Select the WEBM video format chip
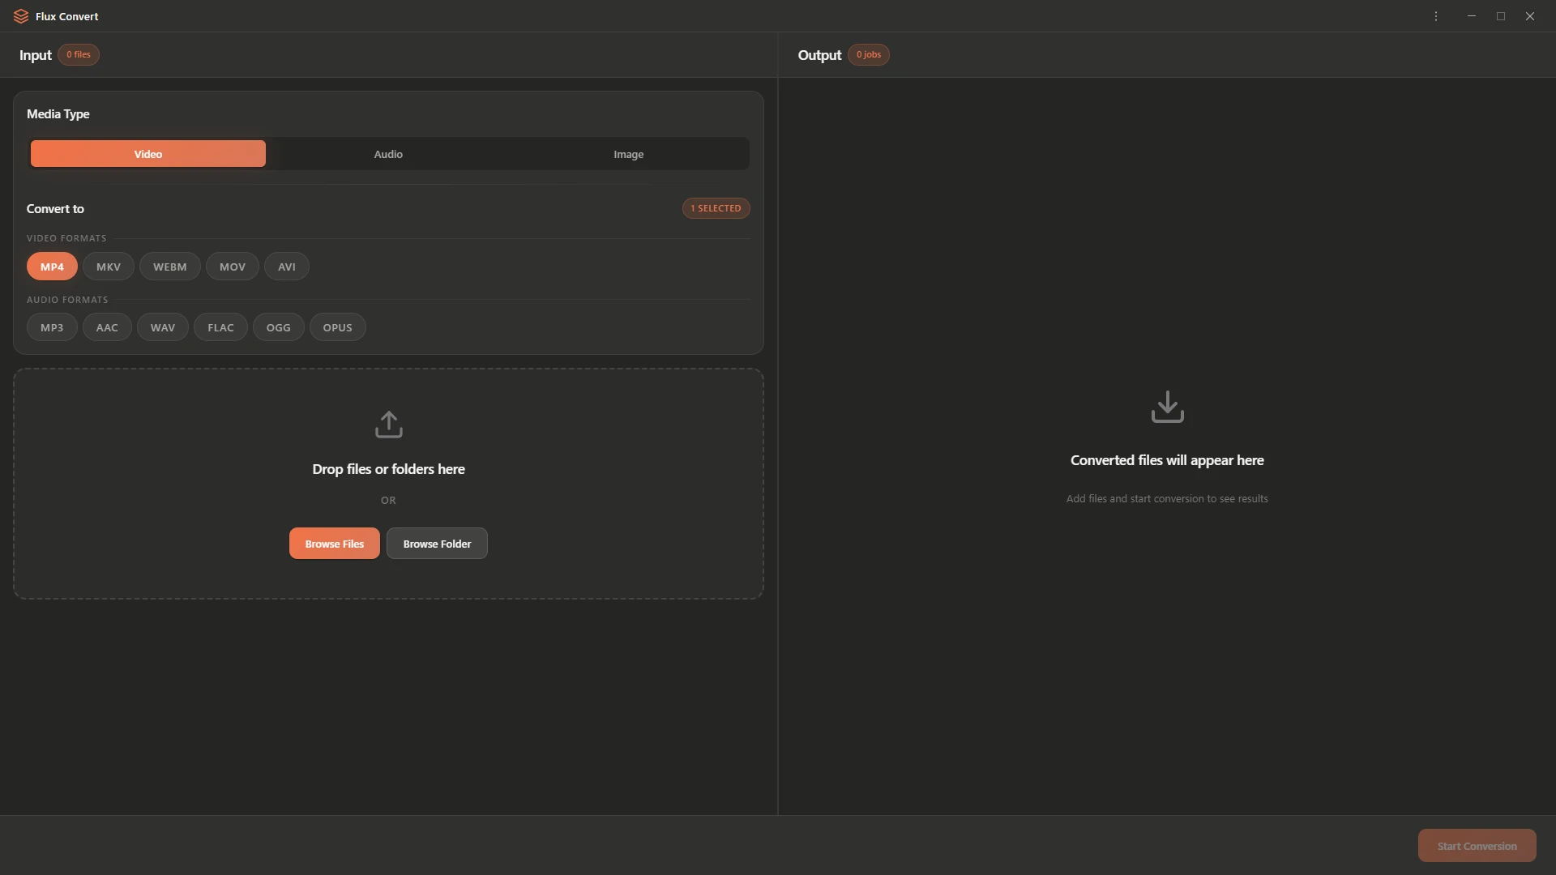The width and height of the screenshot is (1556, 875). coord(169,266)
